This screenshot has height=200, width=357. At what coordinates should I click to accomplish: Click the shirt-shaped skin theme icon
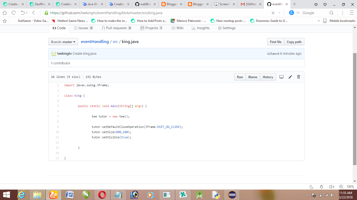[x=325, y=4]
